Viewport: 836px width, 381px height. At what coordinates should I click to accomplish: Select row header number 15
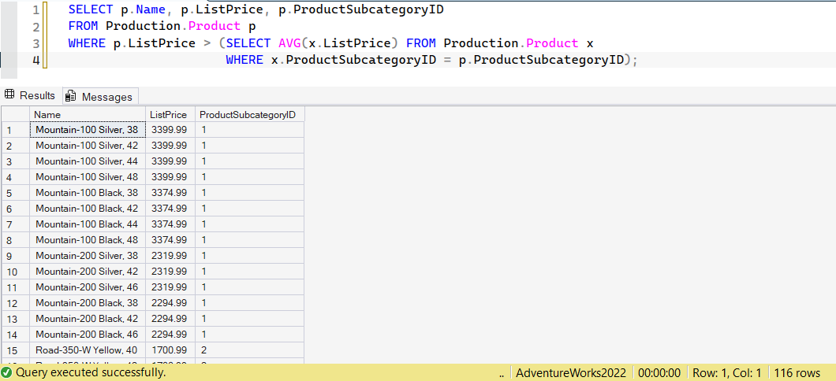point(16,350)
